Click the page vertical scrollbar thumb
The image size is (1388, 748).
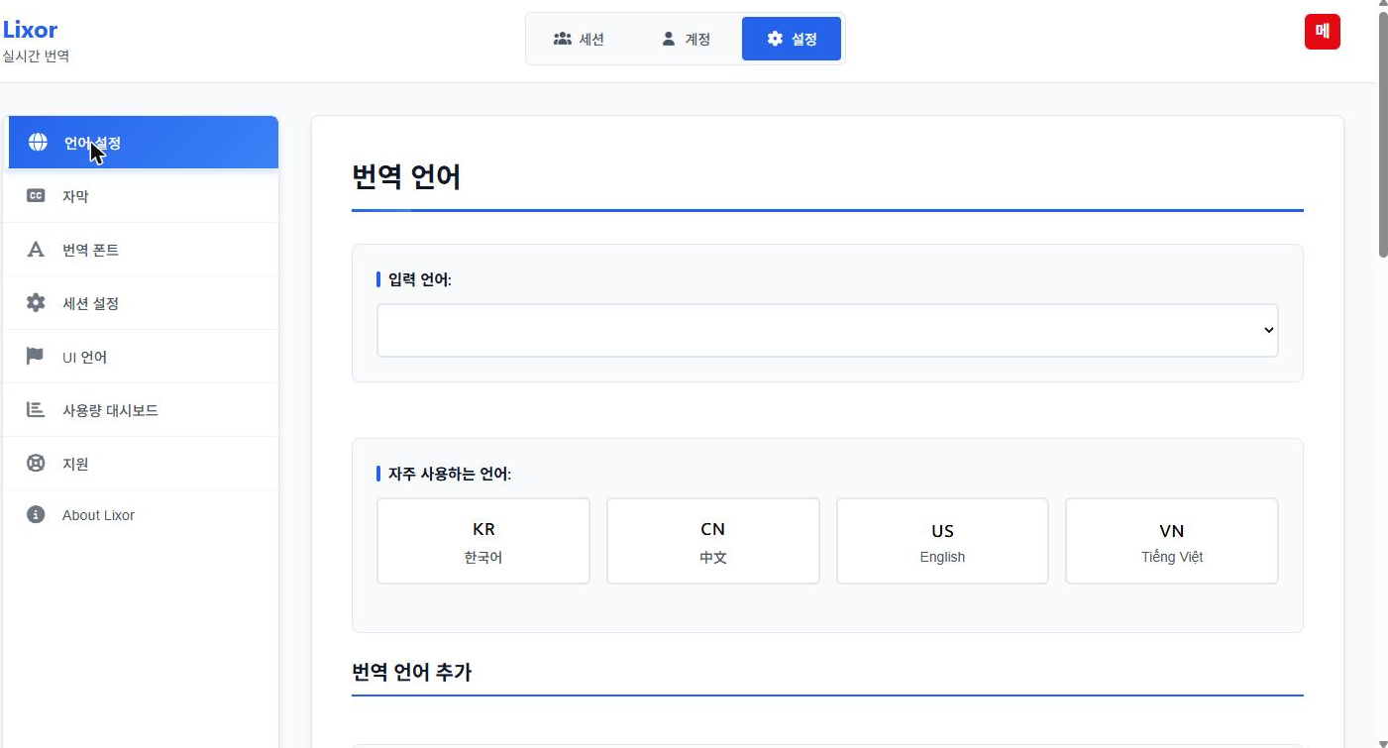click(x=1382, y=136)
